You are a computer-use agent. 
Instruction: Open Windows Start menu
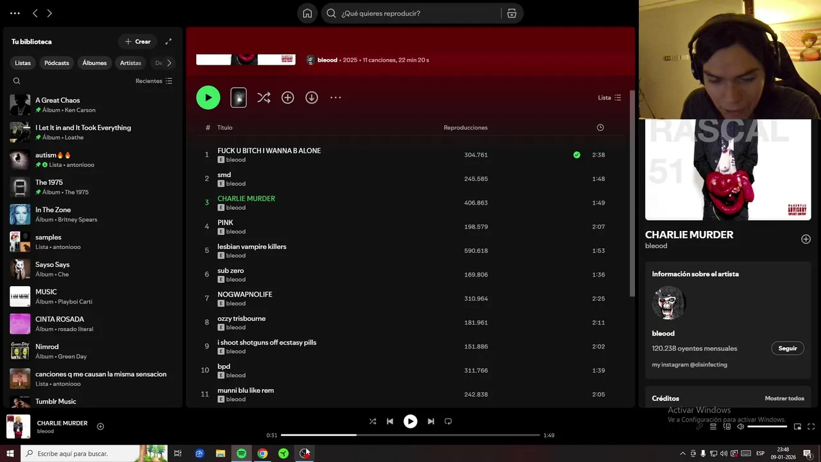(x=10, y=454)
